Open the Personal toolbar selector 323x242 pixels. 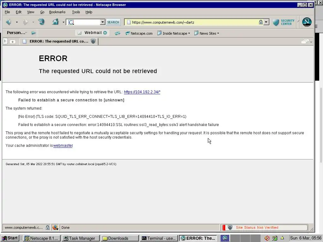click(x=16, y=33)
